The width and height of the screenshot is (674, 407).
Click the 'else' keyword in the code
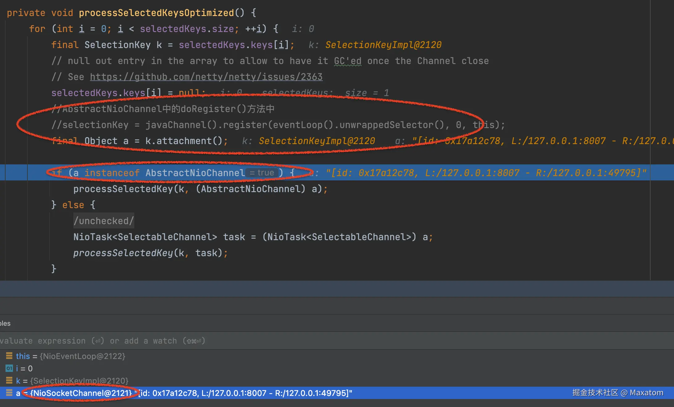coord(73,205)
